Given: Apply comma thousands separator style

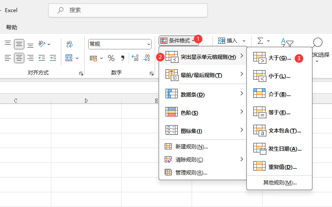Looking at the screenshot, I should 123,58.
